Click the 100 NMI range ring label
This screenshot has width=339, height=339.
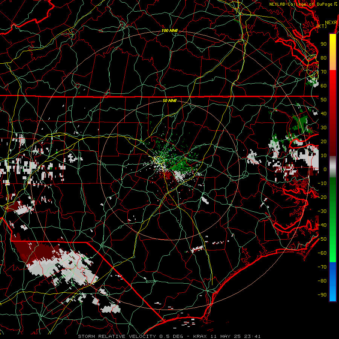pyautogui.click(x=169, y=31)
